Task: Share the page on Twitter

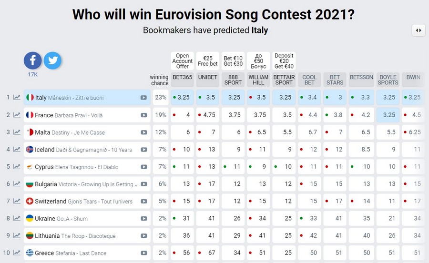Action: (52, 61)
